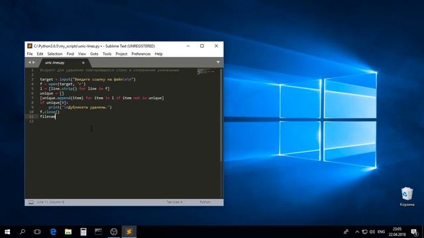The image size is (424, 238).
Task: Open the round app icon on taskbar
Action: pos(114,231)
